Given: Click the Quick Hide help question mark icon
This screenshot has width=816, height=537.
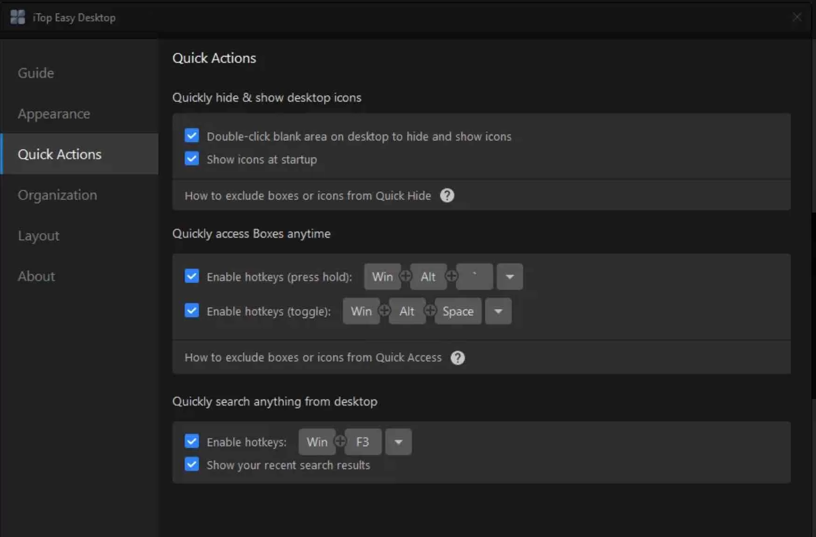Looking at the screenshot, I should 447,195.
